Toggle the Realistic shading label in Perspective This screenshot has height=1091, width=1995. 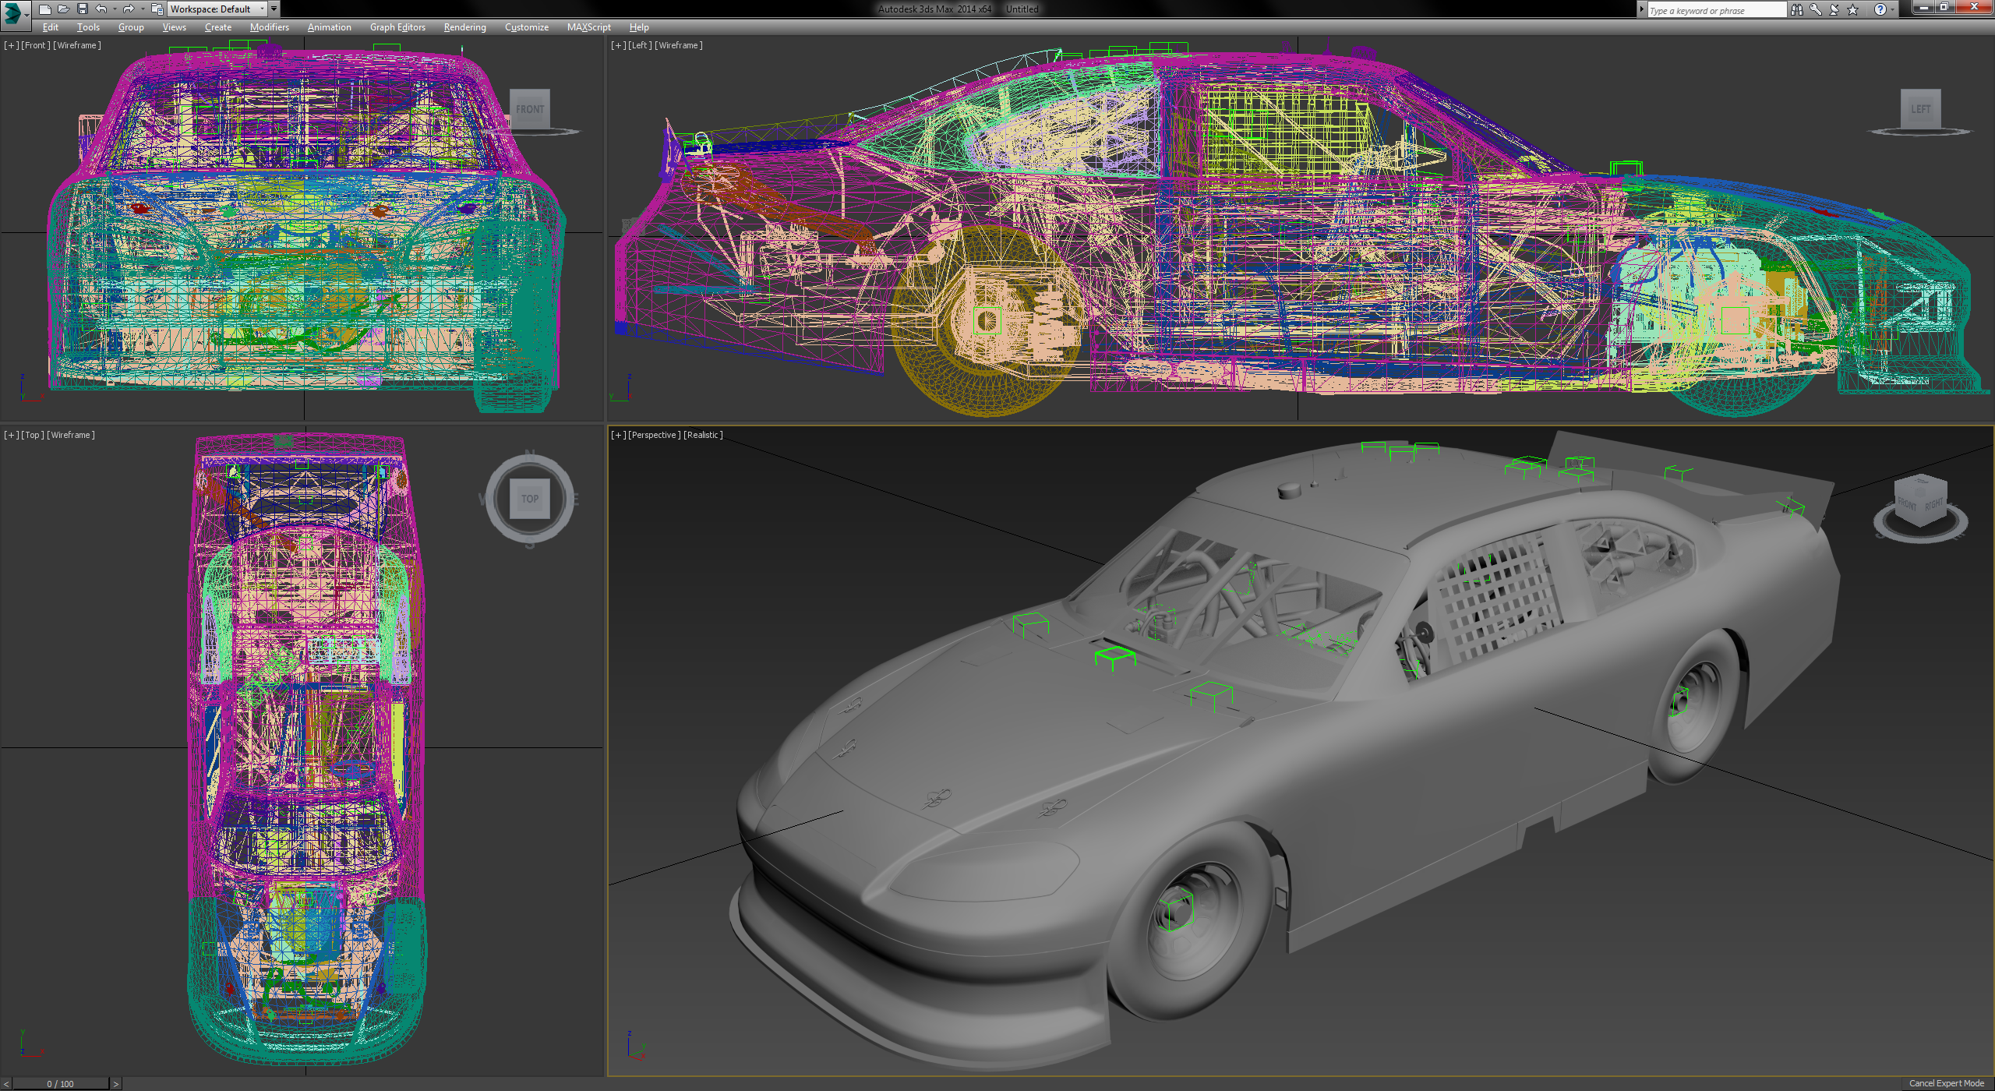[x=703, y=435]
